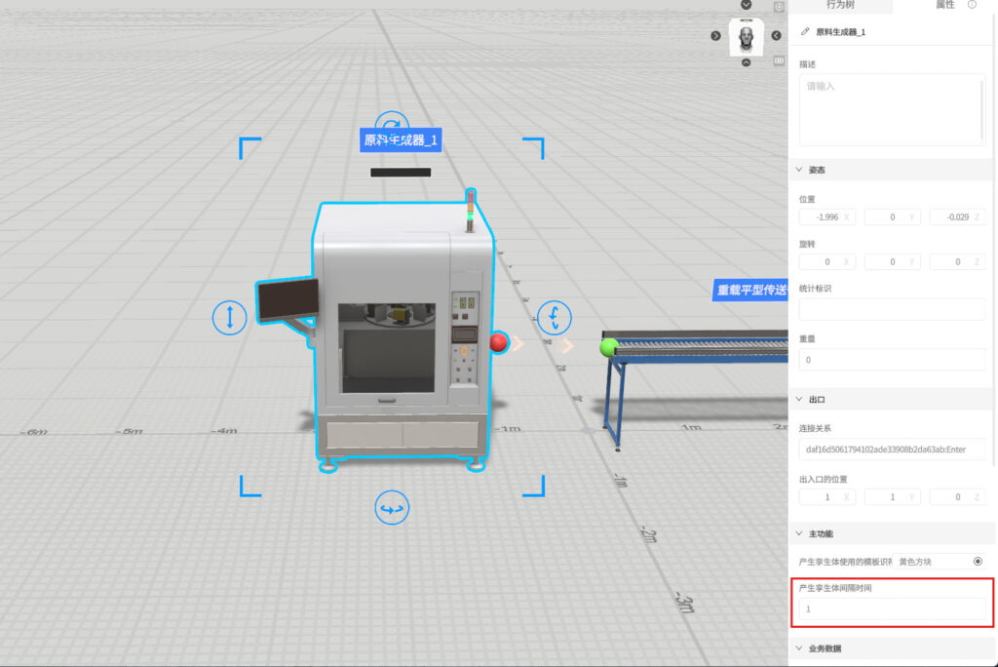Click the red output port sphere on the generator
Screen dimensions: 998x667
click(x=499, y=342)
